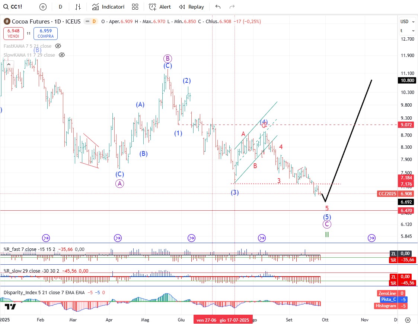Screen dimensions: 418x324
Task: Undo the last chart action
Action: [x=218, y=7]
